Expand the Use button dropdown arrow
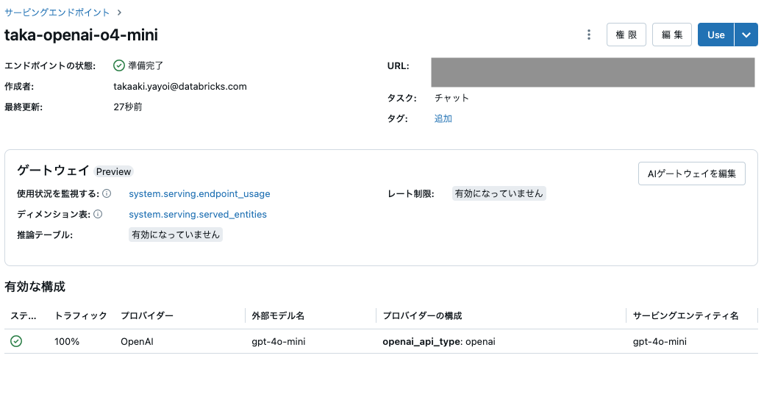 click(x=746, y=35)
